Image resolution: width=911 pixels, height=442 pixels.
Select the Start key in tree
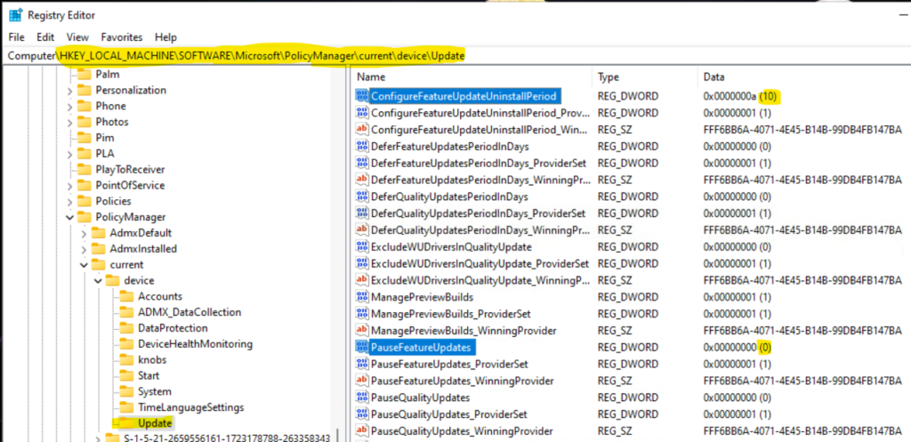coord(149,376)
